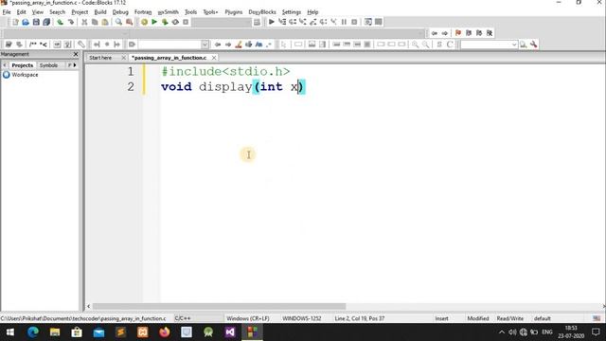Image resolution: width=606 pixels, height=341 pixels.
Task: Close the Start here tab
Action: [123, 58]
